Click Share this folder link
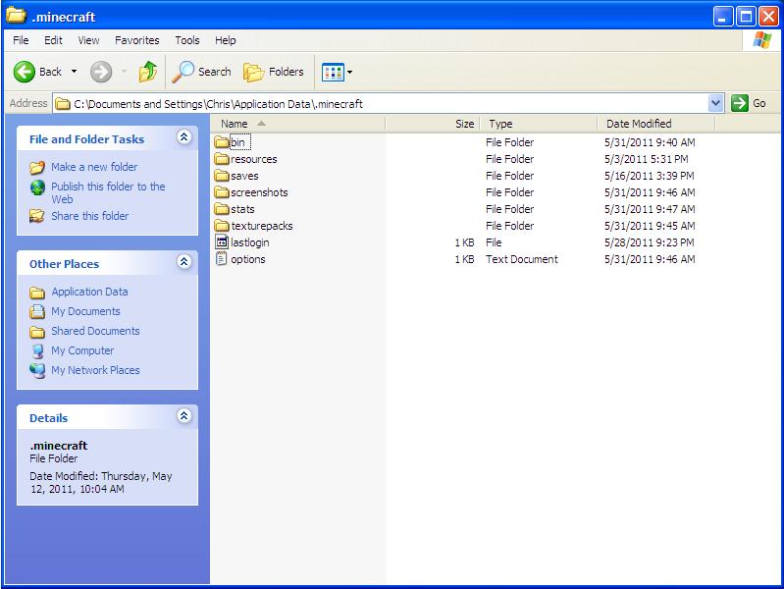Screen dimensions: 784x589 click(90, 216)
